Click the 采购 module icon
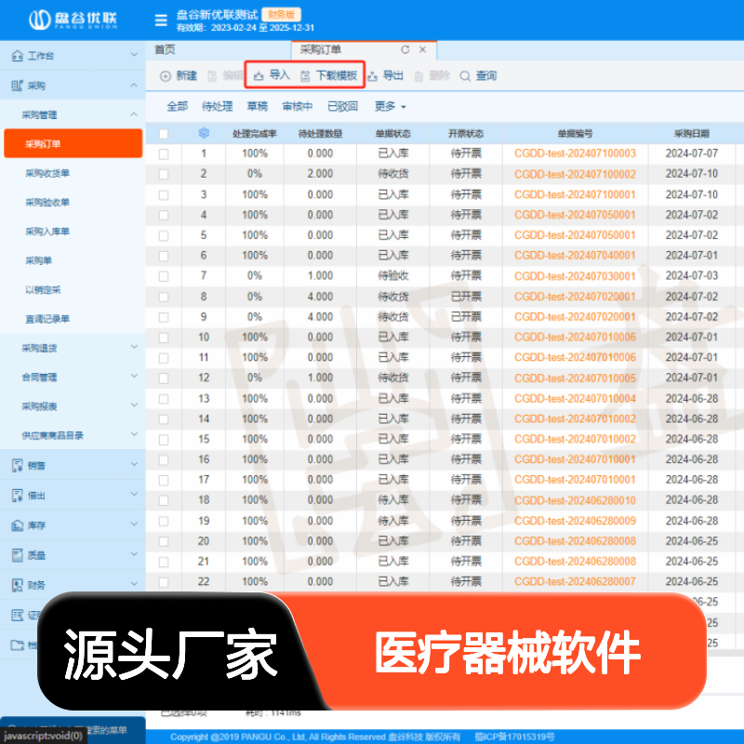 (17, 86)
